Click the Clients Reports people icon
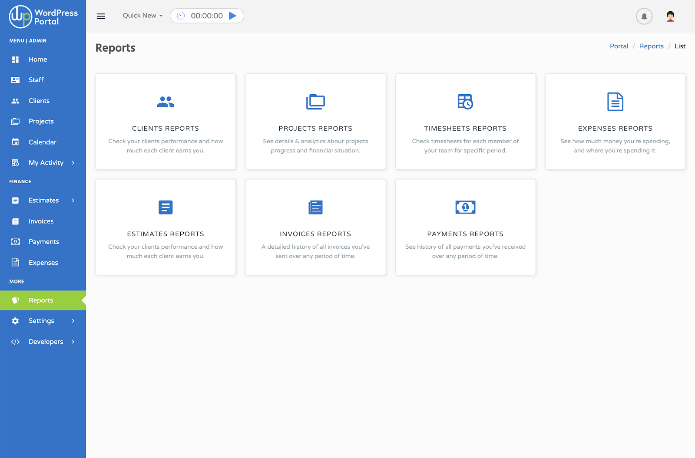Viewport: 695px width, 458px height. click(x=165, y=102)
